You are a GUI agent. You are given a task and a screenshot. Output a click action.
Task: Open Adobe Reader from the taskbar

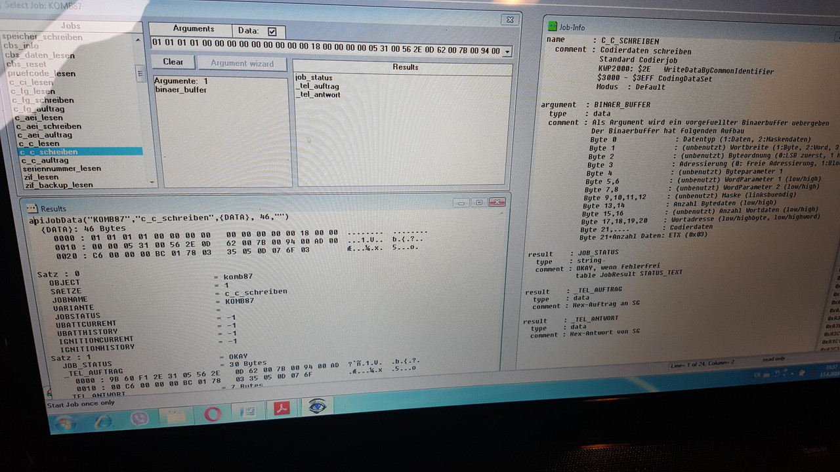pos(282,409)
